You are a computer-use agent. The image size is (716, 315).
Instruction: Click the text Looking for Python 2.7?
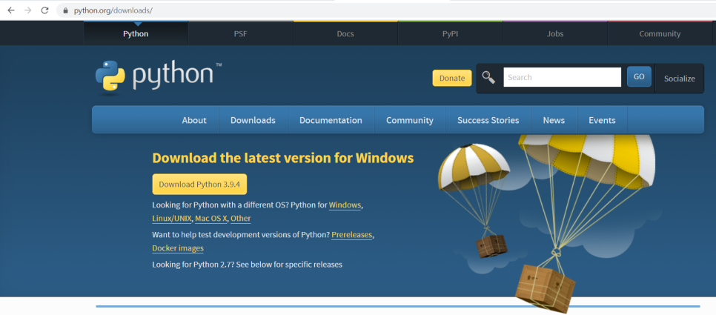(193, 265)
